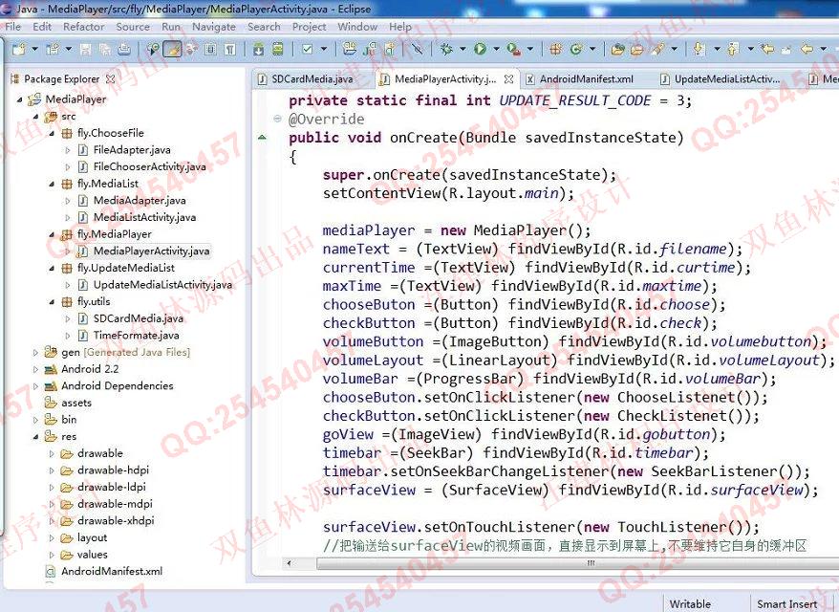Open the Refactor menu
Viewport: 839px width, 612px height.
83,27
